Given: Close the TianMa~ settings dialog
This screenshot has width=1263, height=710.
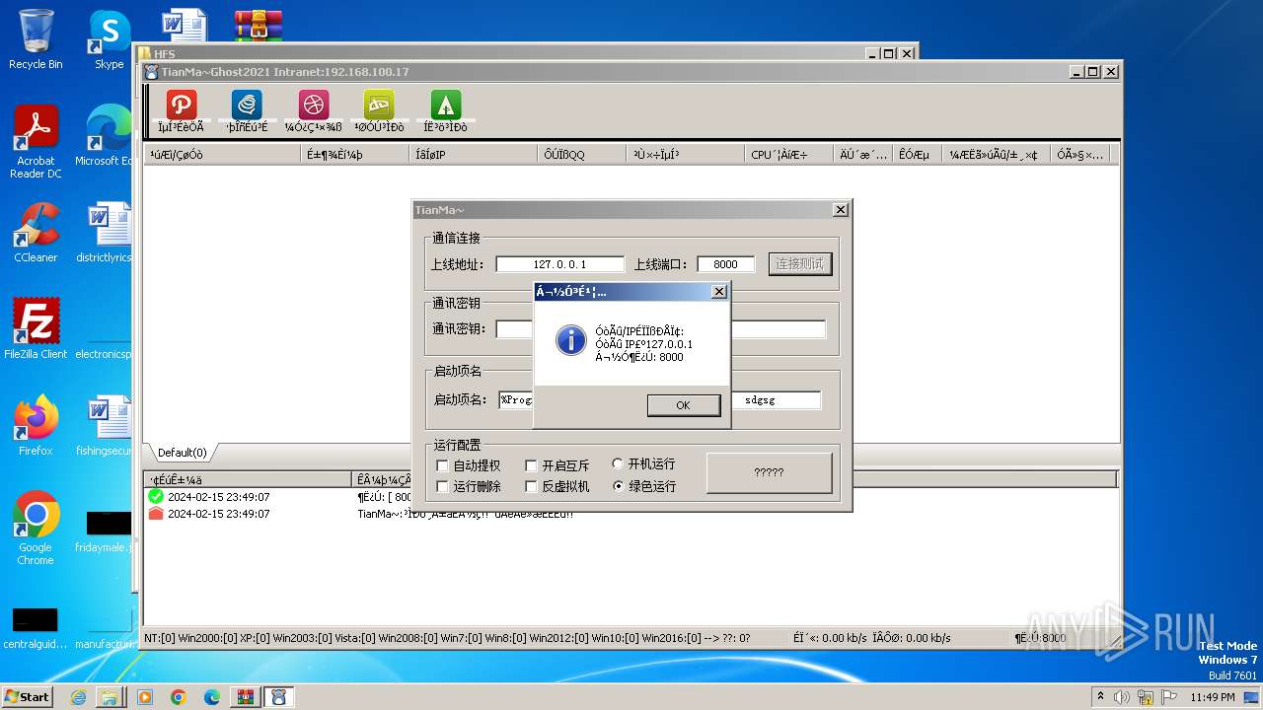Looking at the screenshot, I should point(840,210).
